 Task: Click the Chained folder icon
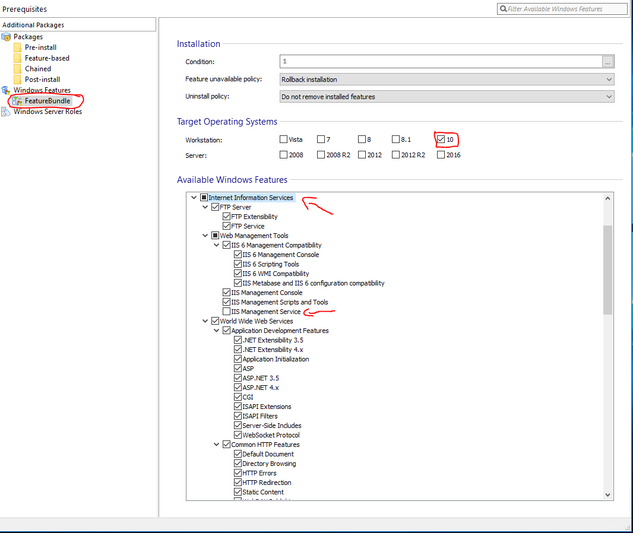pyautogui.click(x=18, y=69)
